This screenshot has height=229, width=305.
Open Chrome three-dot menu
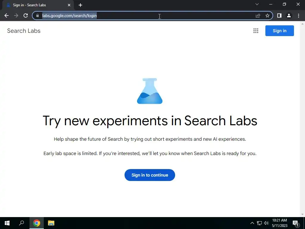298,16
